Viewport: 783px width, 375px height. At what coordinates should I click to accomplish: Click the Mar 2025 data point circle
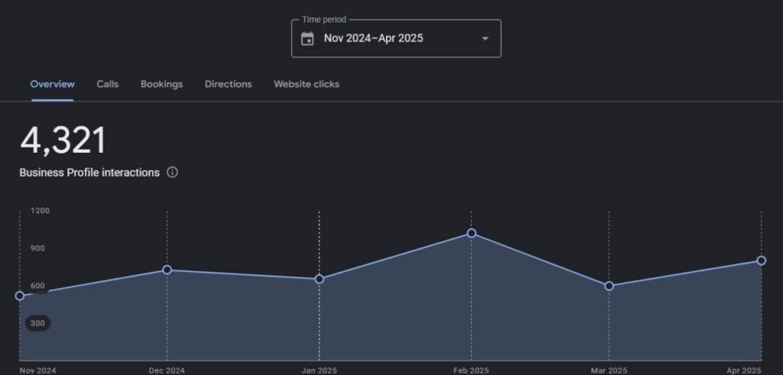609,286
